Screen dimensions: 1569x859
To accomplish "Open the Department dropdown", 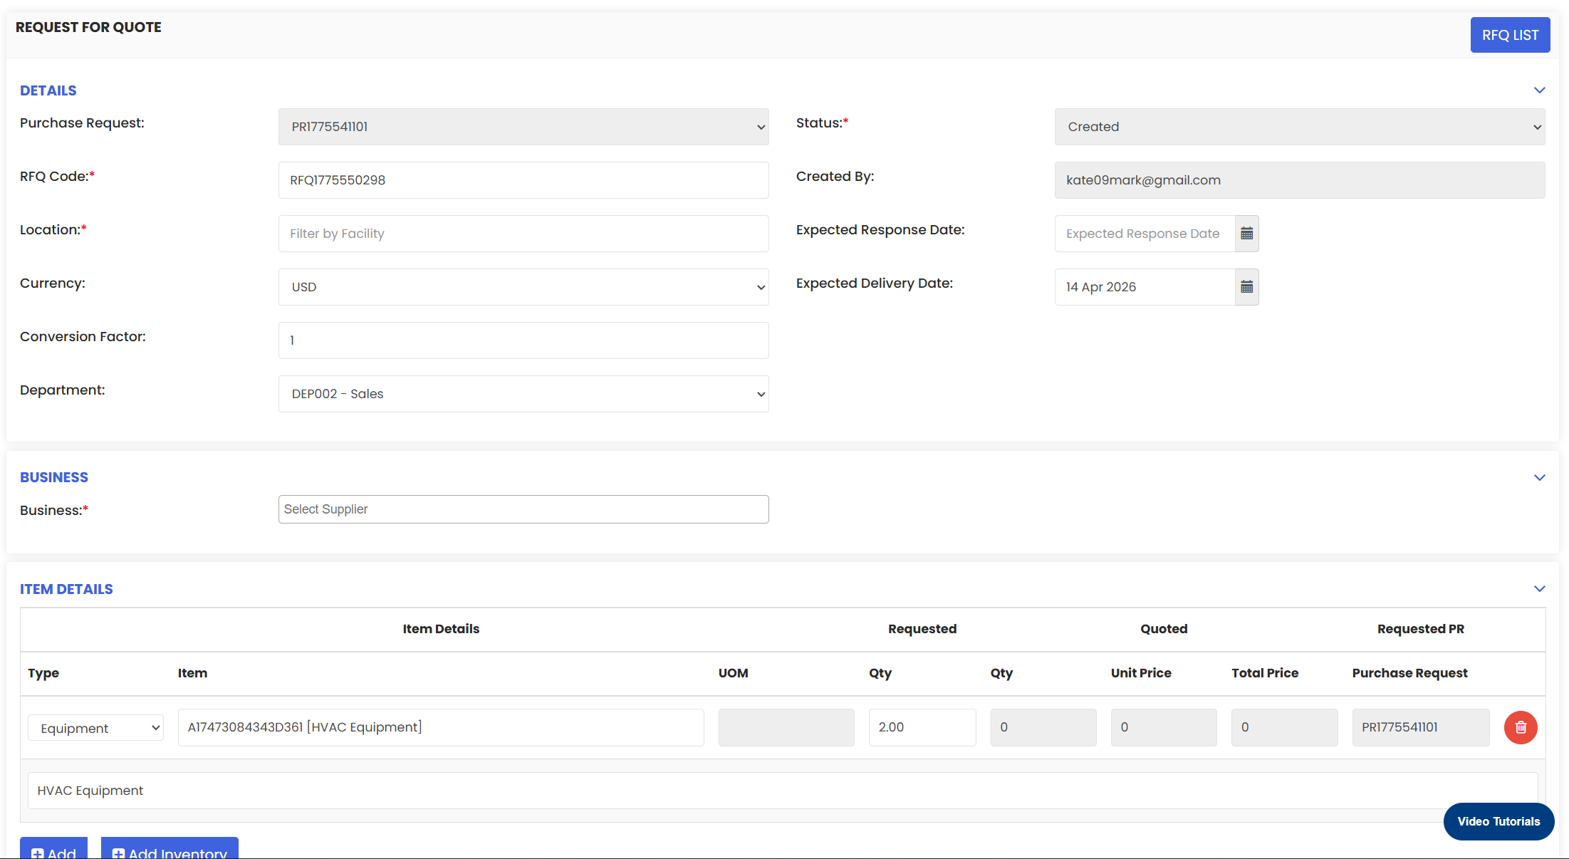I will click(523, 394).
